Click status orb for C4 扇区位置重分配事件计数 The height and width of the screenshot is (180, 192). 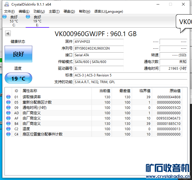coord(8,134)
